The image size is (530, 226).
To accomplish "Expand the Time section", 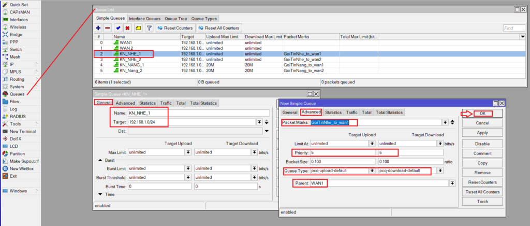I will point(100,194).
